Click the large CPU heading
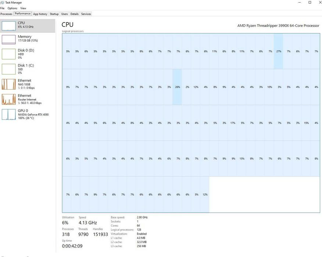 pyautogui.click(x=67, y=25)
